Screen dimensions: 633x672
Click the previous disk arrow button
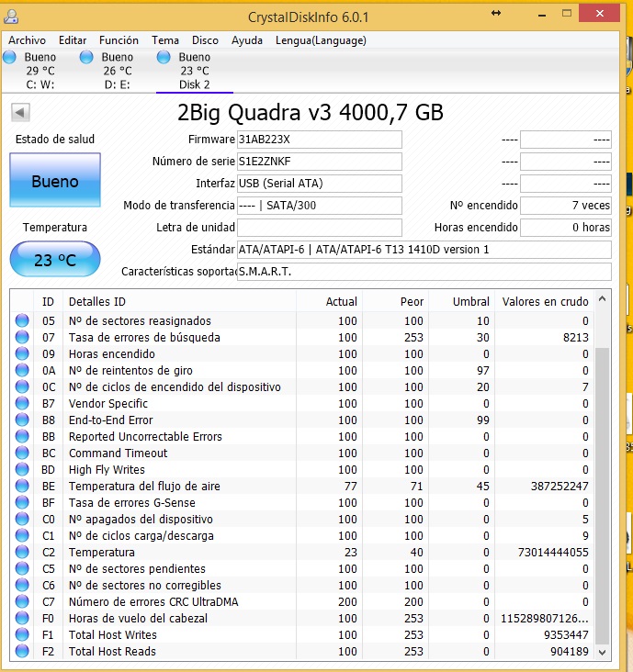click(20, 113)
